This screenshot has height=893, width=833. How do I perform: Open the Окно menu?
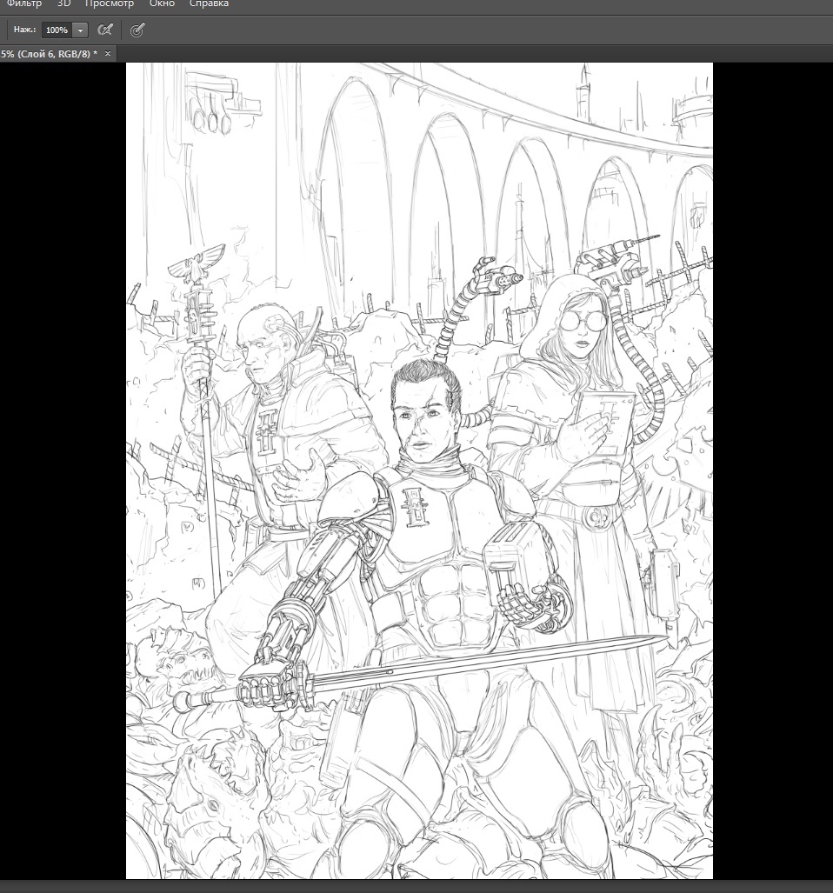(x=162, y=3)
